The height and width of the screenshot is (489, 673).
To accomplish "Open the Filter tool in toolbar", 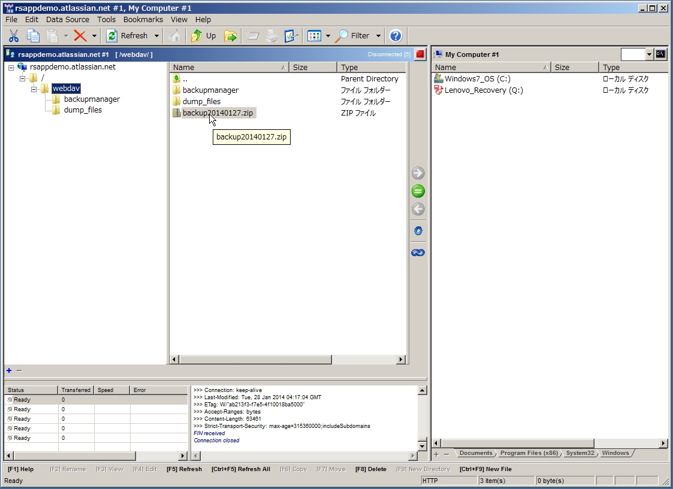I will pyautogui.click(x=353, y=36).
